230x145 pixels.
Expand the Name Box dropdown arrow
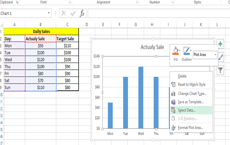[x=49, y=13]
